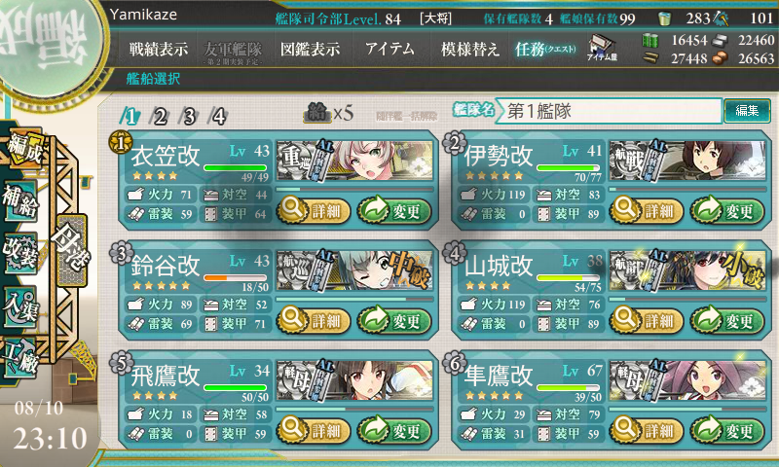Switch to fleet tab 3
Viewport: 779px width, 467px height.
tap(189, 117)
